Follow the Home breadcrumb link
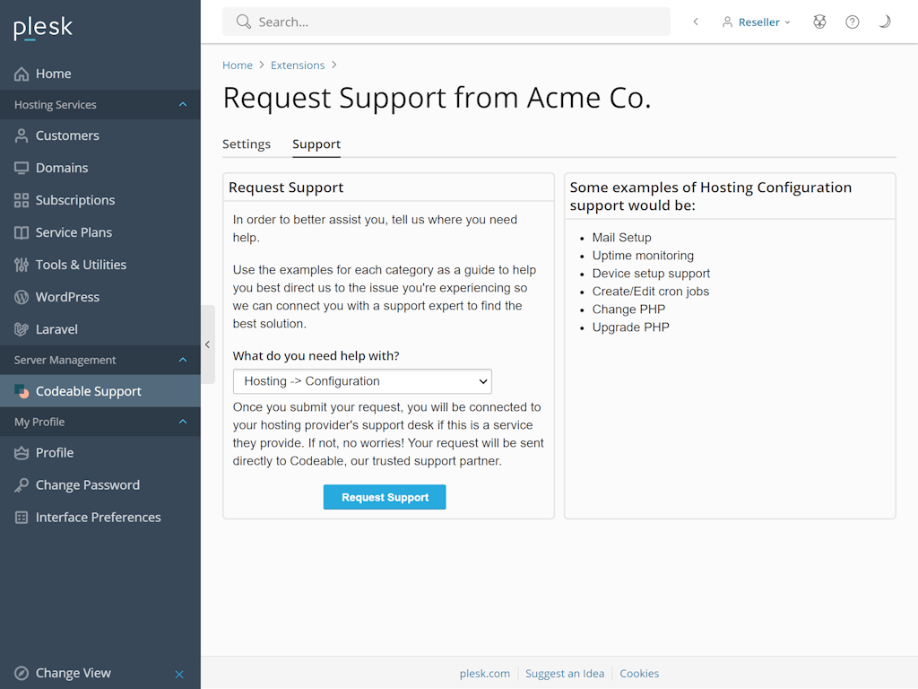Image resolution: width=918 pixels, height=689 pixels. (x=237, y=65)
